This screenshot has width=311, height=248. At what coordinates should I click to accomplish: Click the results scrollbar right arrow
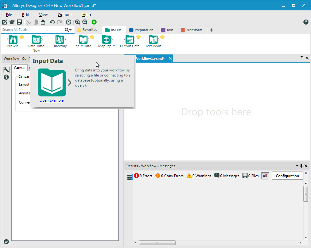click(x=300, y=243)
